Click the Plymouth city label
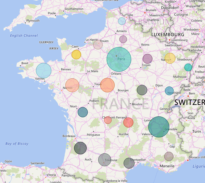The height and width of the screenshot is (183, 205). 33,21
